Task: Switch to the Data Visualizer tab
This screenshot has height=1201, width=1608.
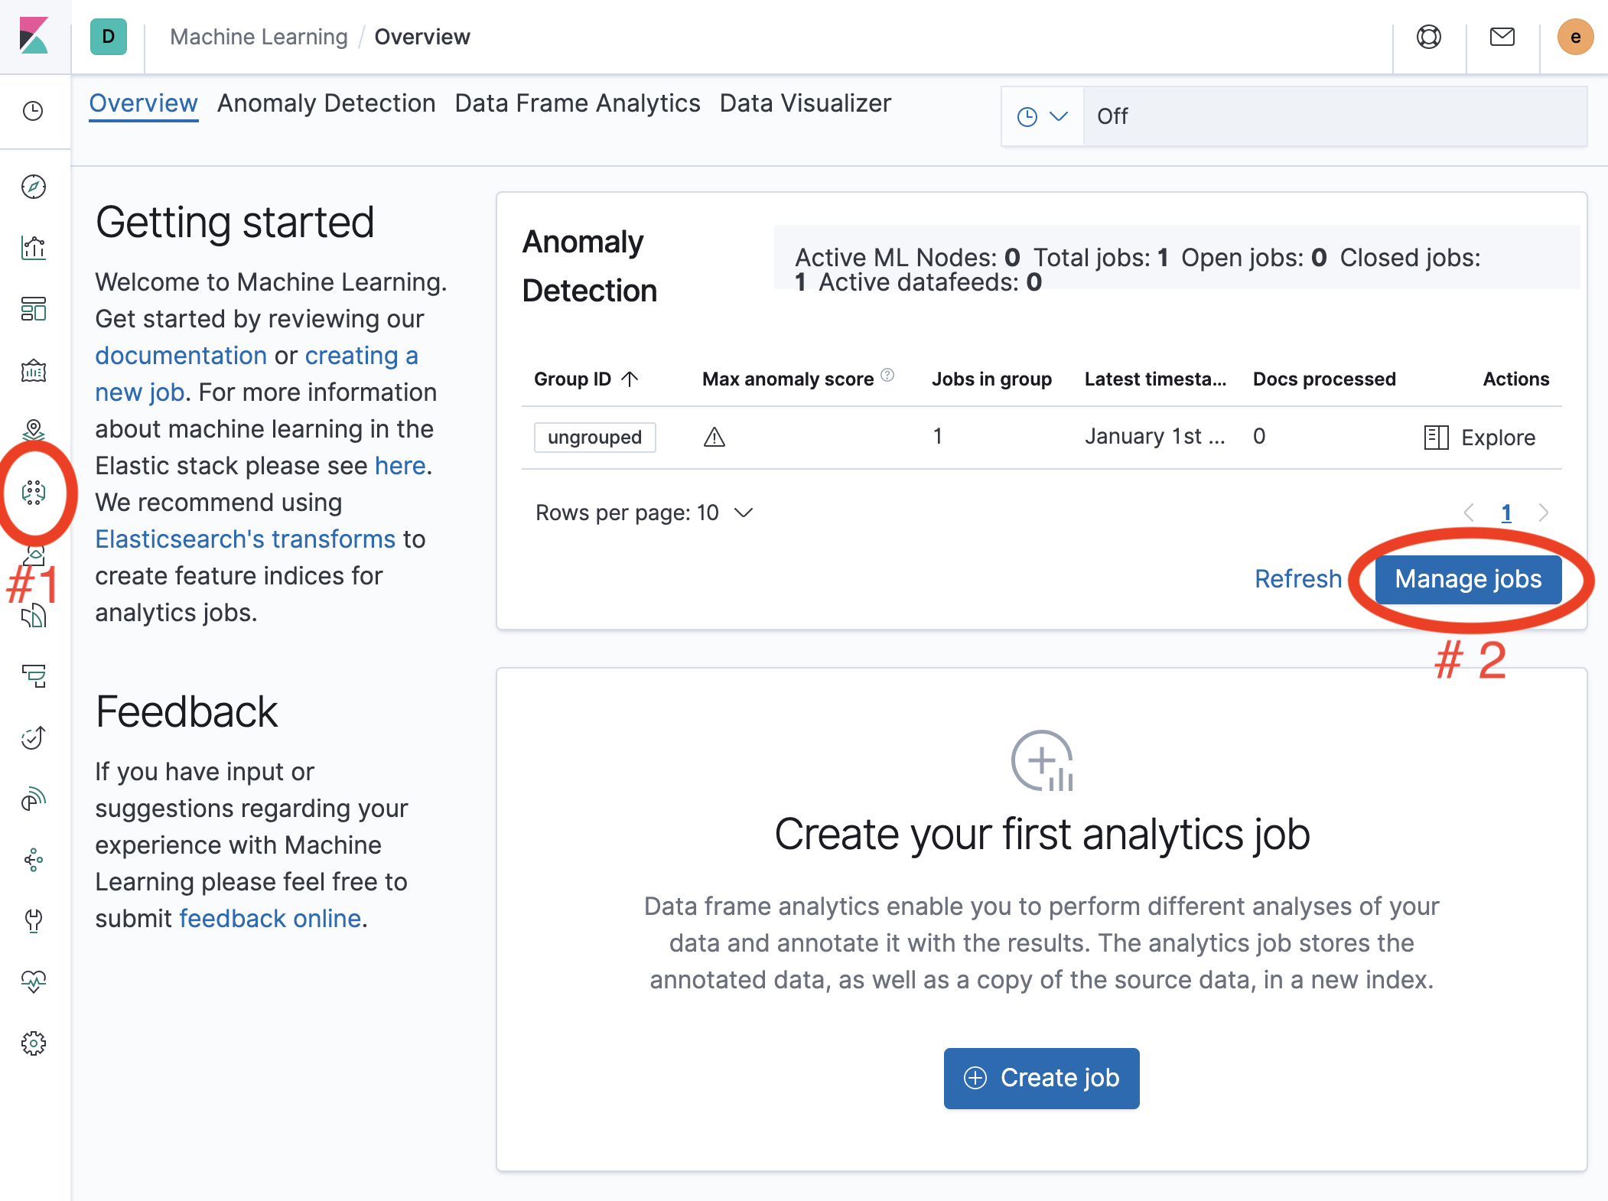Action: 805,103
